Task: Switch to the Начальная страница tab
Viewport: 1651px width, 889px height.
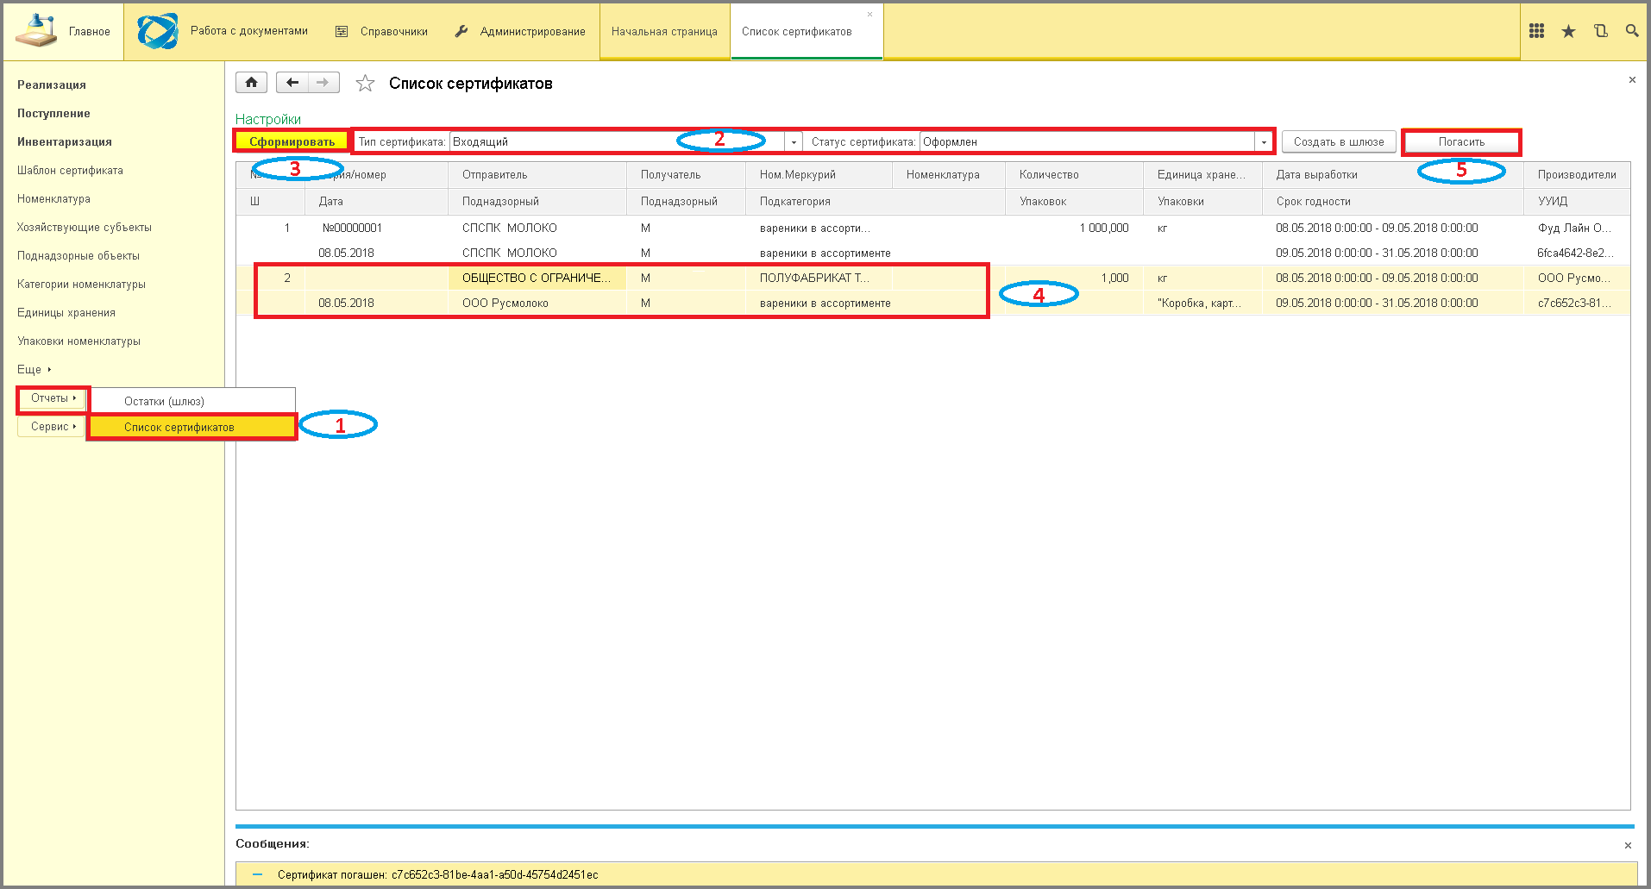Action: click(x=664, y=32)
